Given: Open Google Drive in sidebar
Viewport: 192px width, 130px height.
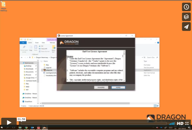Looking at the screenshot, I should tap(30, 78).
